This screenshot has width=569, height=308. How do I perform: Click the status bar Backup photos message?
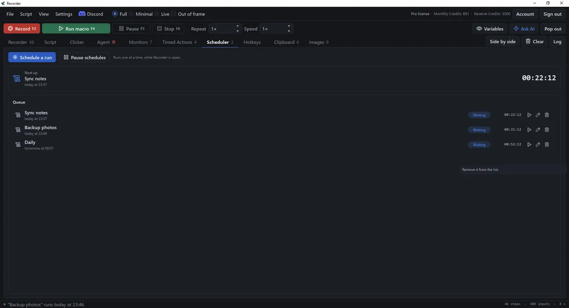tap(46, 304)
